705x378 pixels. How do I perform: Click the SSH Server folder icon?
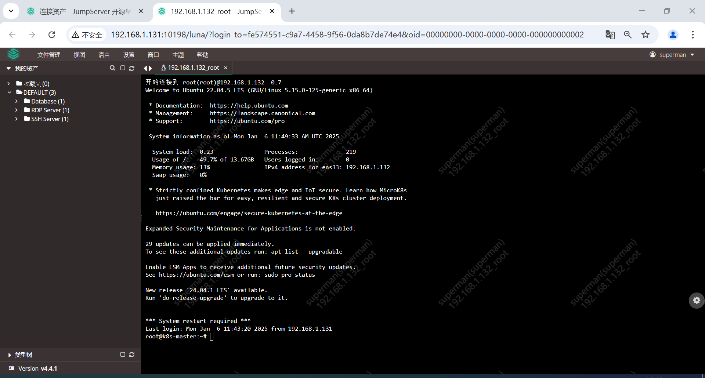[27, 119]
